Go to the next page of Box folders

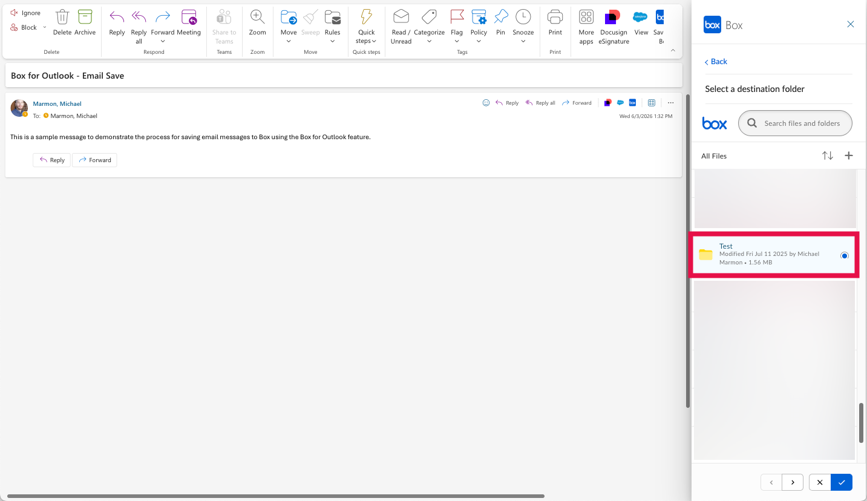click(x=793, y=482)
